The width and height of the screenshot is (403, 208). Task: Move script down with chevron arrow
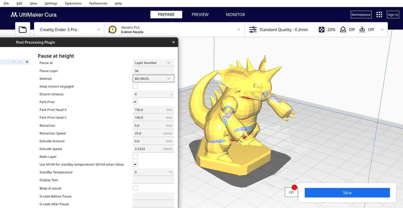tap(13, 62)
